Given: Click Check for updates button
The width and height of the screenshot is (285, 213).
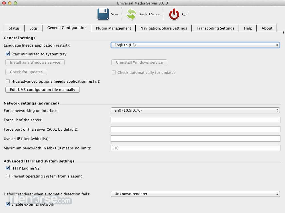Looking at the screenshot, I should click(x=26, y=72).
